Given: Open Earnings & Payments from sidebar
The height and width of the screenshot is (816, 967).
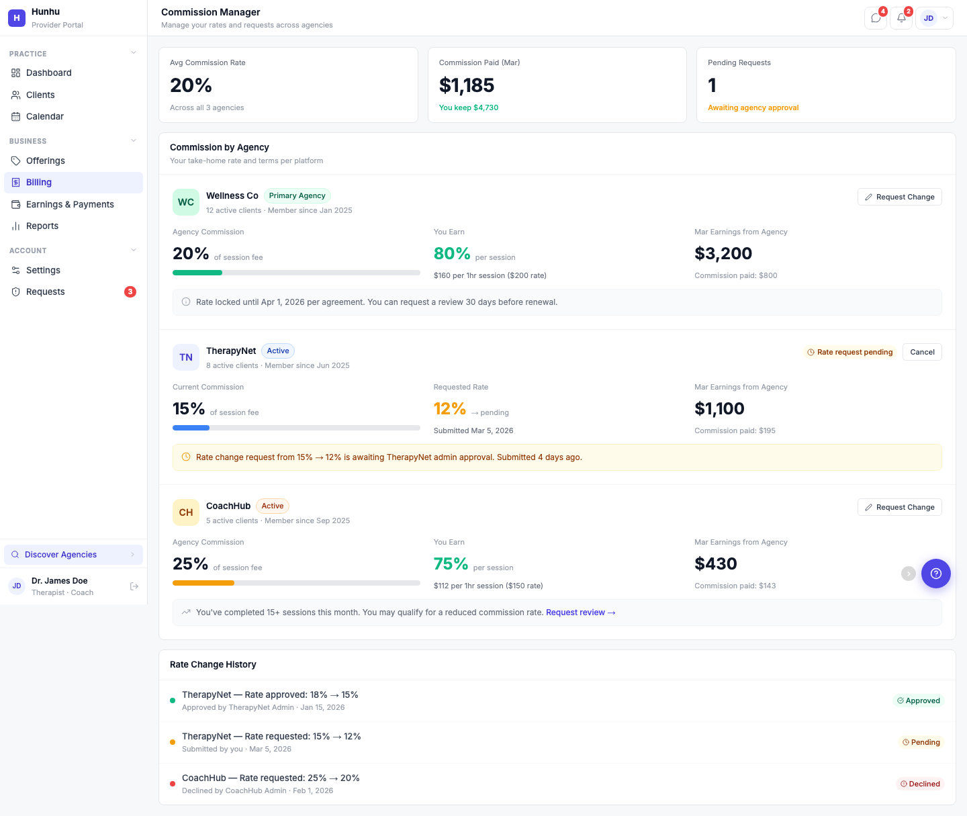Looking at the screenshot, I should point(69,204).
